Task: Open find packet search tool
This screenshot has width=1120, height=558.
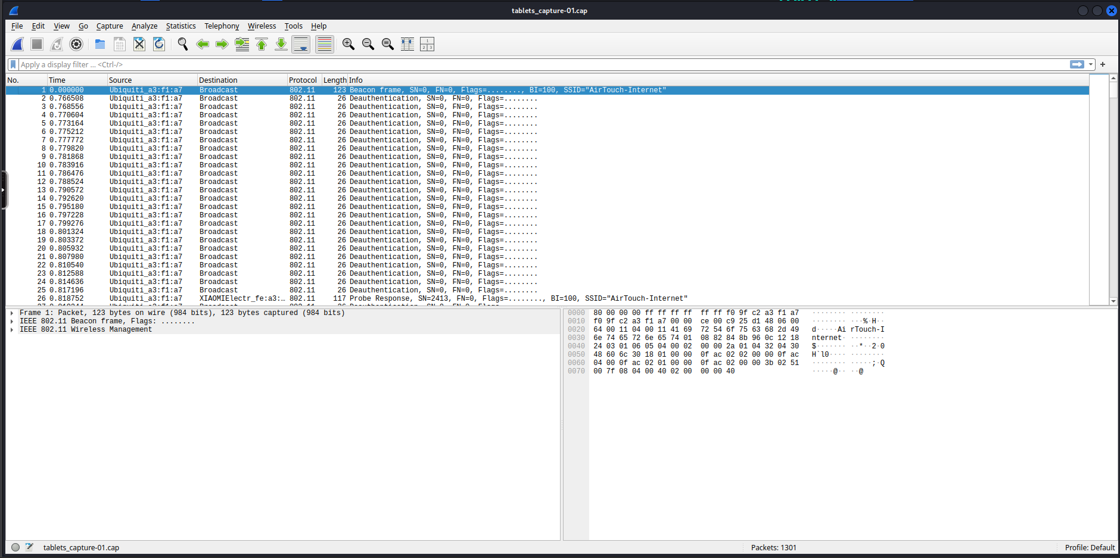Action: [x=182, y=44]
